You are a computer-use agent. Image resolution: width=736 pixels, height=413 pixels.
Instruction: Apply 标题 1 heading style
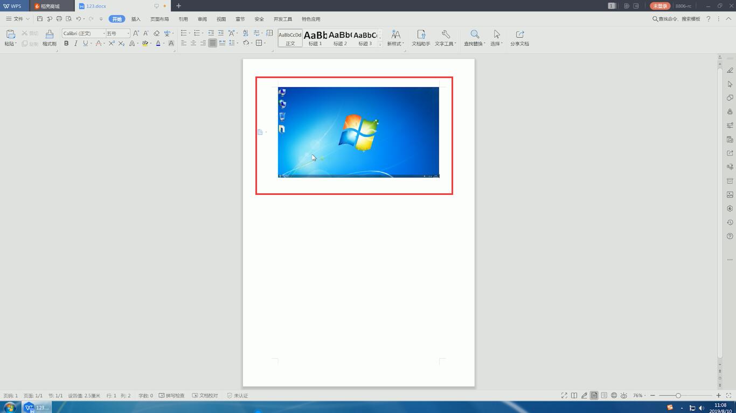click(315, 38)
